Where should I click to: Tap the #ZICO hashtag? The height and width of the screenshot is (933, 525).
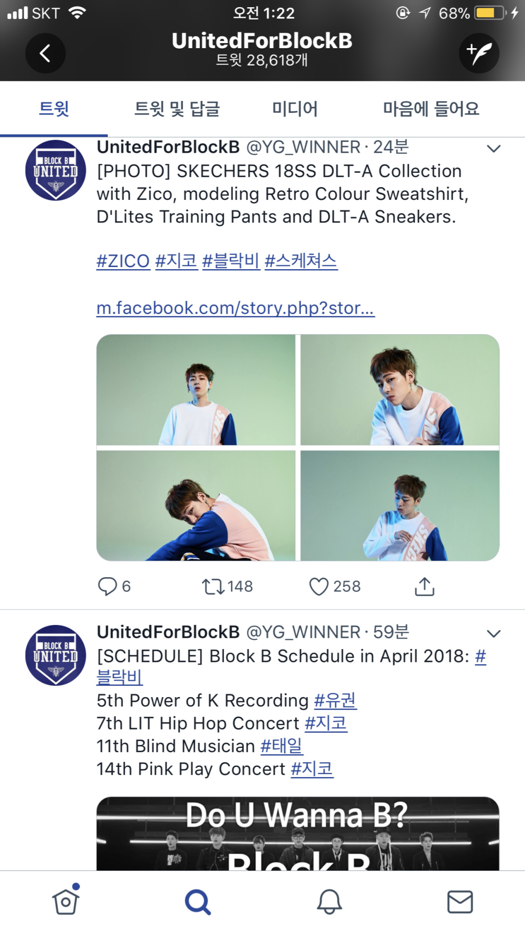click(123, 261)
